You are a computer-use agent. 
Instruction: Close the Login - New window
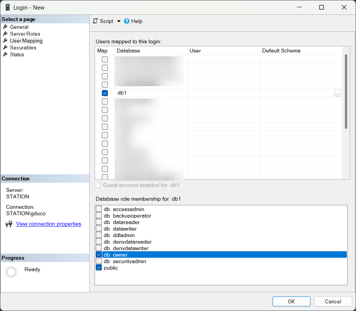click(x=344, y=8)
